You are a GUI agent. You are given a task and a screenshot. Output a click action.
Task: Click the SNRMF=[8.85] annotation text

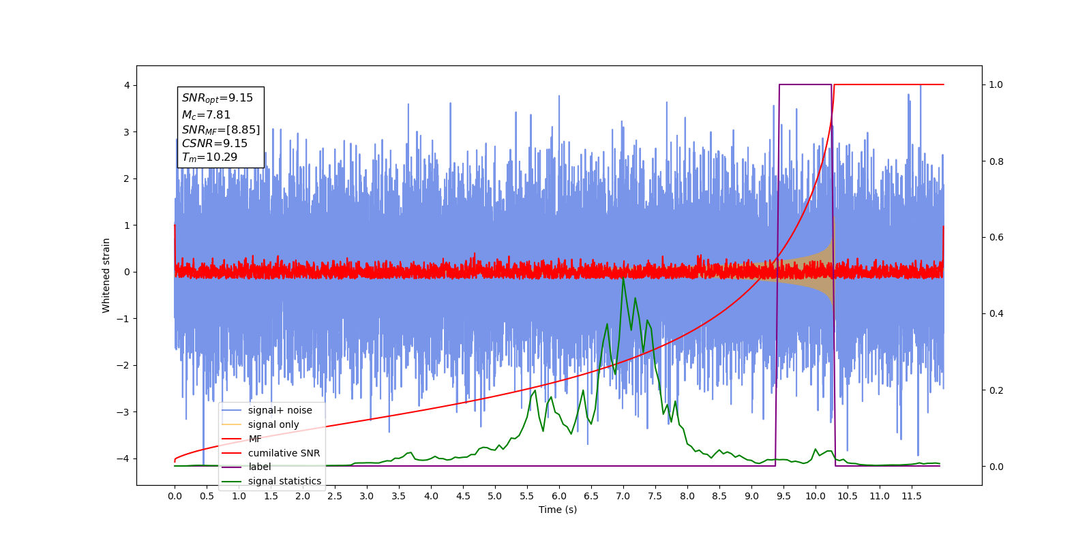point(221,129)
